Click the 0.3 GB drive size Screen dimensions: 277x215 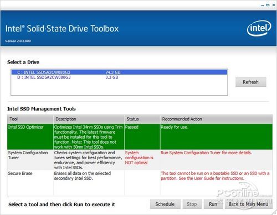112,77
